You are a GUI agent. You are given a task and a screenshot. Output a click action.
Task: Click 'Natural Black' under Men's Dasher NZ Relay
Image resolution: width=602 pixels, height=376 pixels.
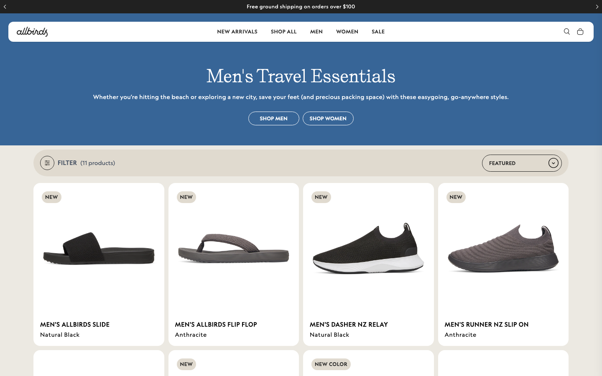329,335
